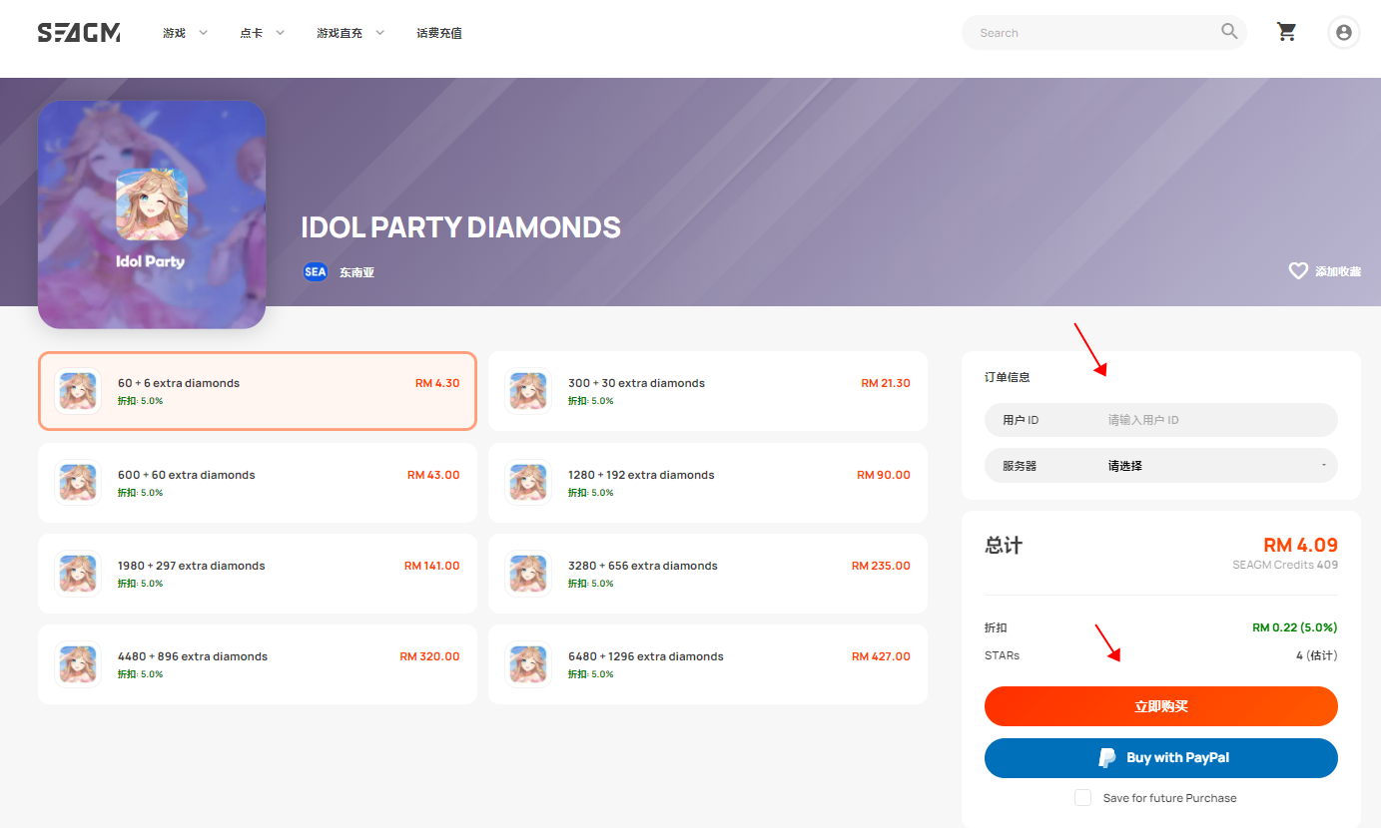Expand the 游戏 menu chevron
The height and width of the screenshot is (828, 1381).
coord(204,33)
